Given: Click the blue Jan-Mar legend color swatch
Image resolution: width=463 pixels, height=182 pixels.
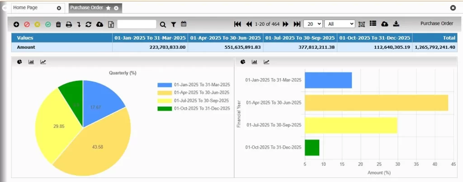Looking at the screenshot, I should 165,85.
